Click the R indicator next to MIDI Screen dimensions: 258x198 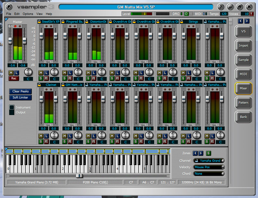coord(191,14)
